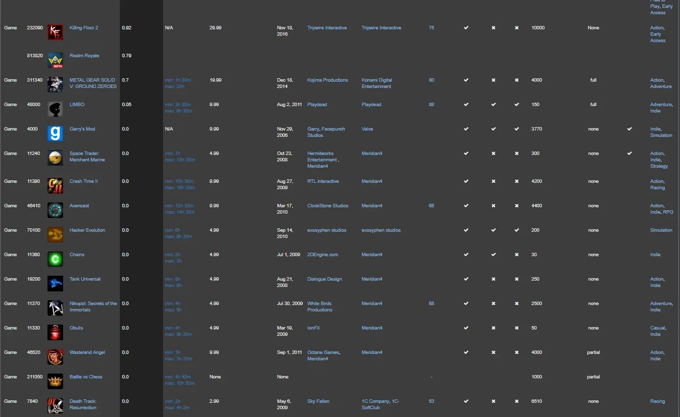
Task: Open the Garry's Mod title link
Action: (x=82, y=129)
